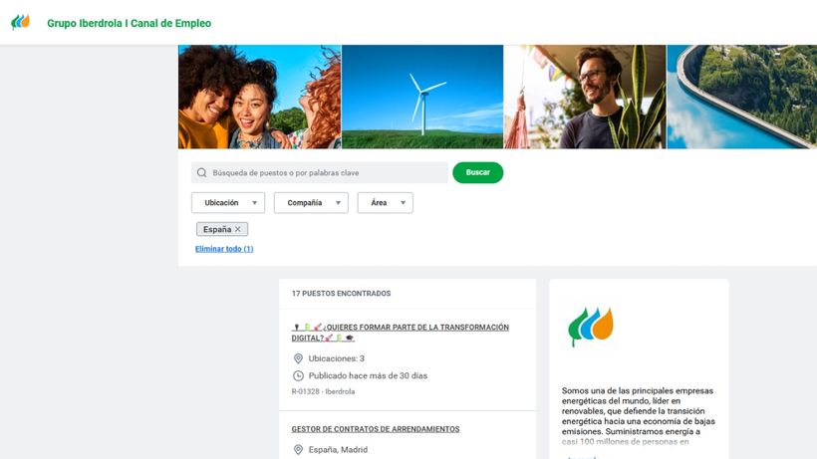
Task: Click the dam reservoir banner image
Action: (x=742, y=97)
